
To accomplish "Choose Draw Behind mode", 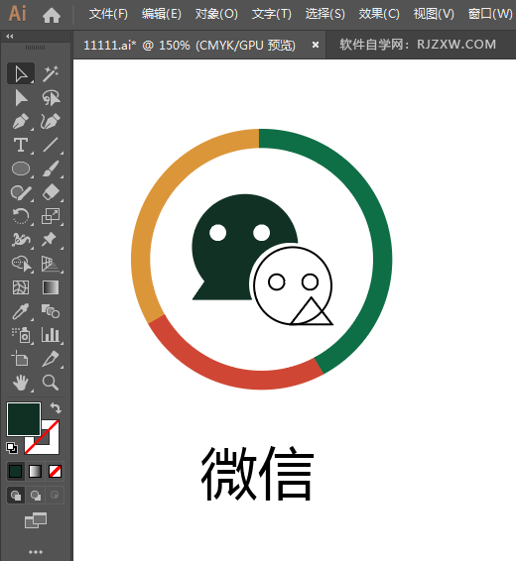I will [x=36, y=496].
